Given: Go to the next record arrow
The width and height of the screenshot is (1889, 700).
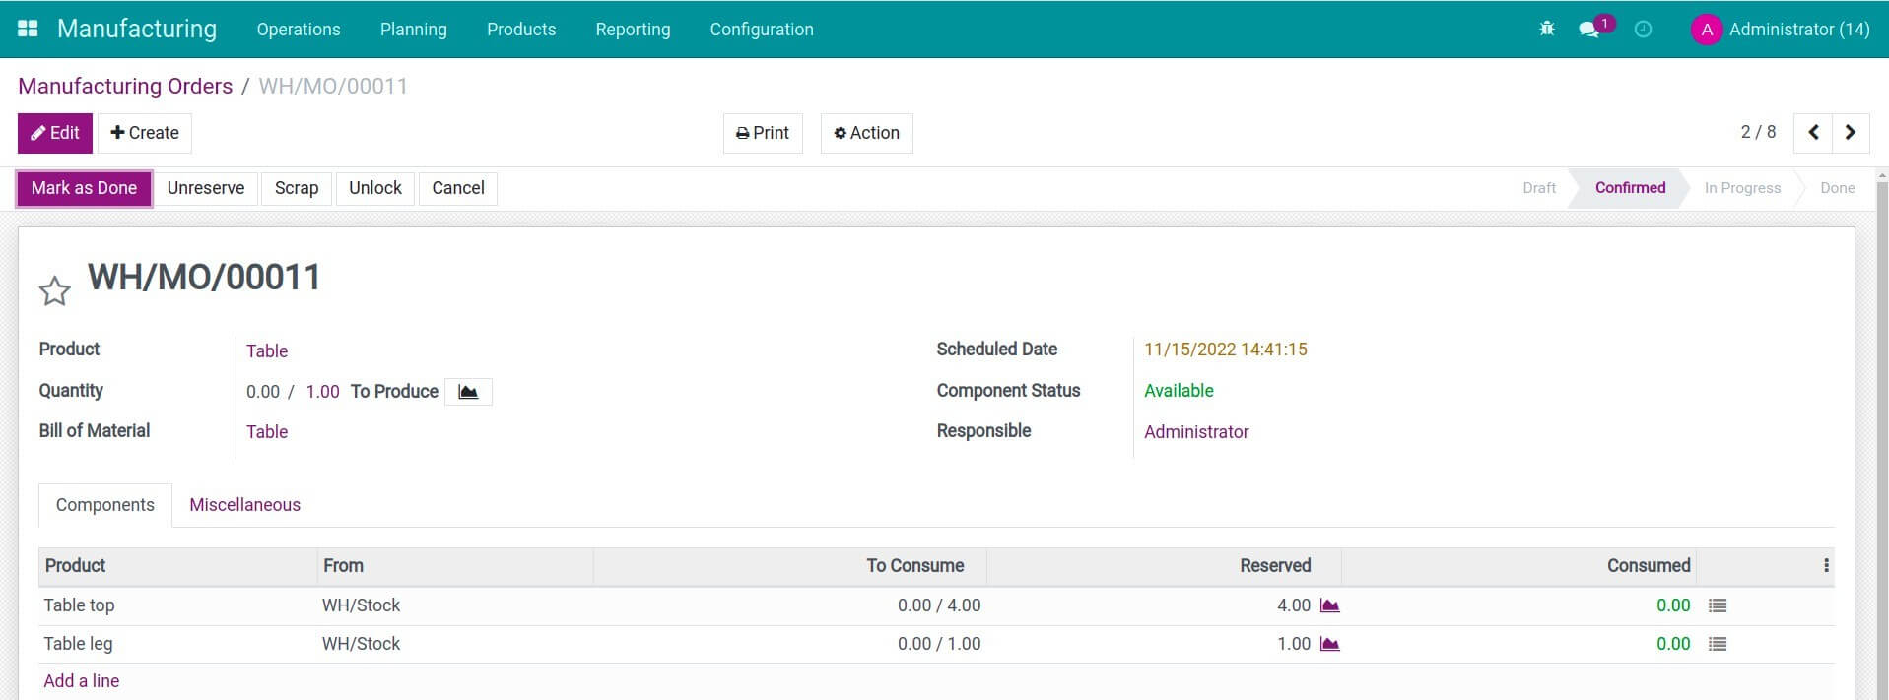Looking at the screenshot, I should (x=1850, y=133).
